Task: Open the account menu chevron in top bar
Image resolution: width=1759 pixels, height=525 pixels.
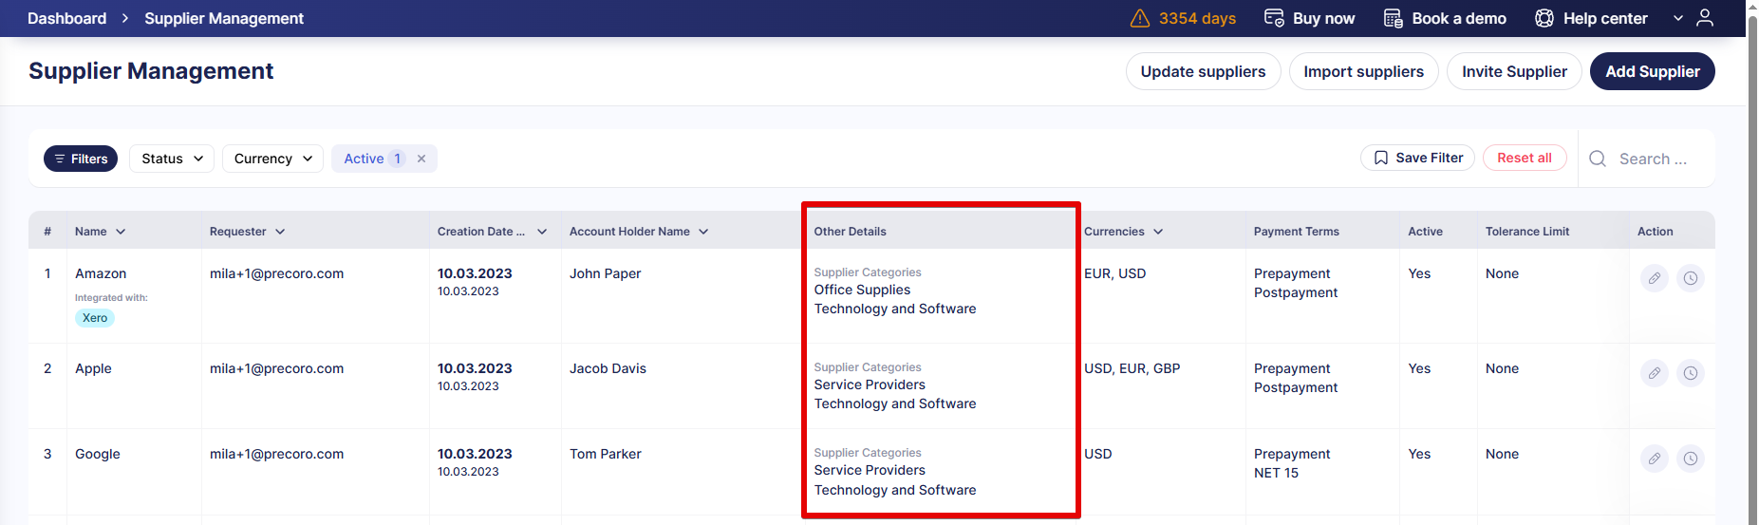Action: [1678, 18]
